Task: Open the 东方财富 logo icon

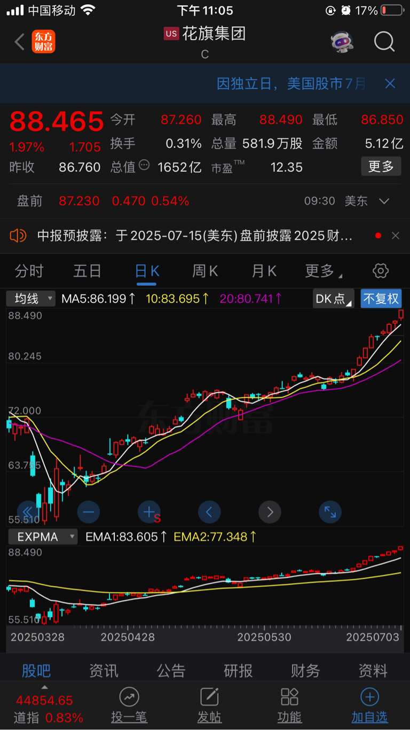Action: [43, 42]
